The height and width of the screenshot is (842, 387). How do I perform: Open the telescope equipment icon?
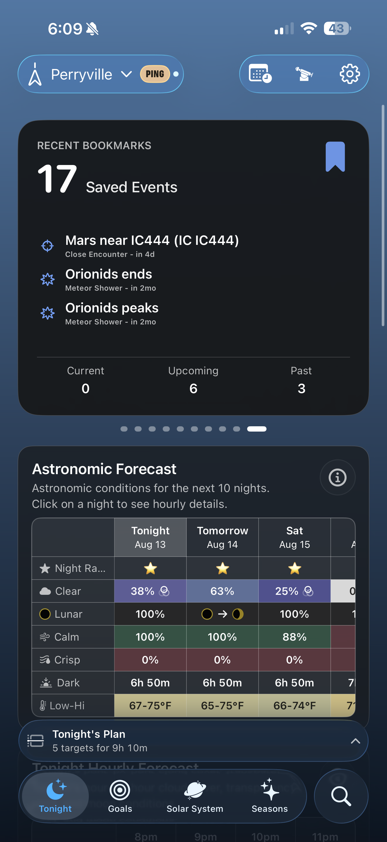coord(304,74)
